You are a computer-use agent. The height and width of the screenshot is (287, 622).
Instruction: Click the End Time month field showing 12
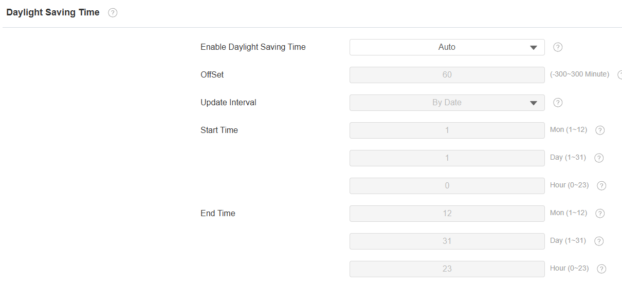[447, 214]
